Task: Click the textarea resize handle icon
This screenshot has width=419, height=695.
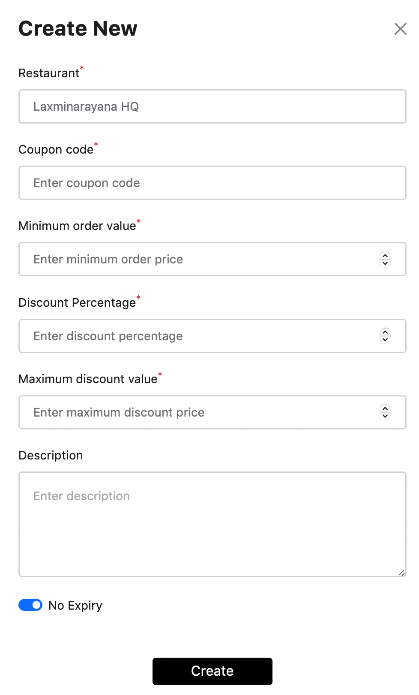Action: [x=401, y=574]
